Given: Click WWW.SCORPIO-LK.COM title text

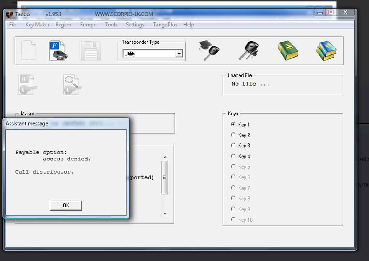Looking at the screenshot, I should (124, 14).
